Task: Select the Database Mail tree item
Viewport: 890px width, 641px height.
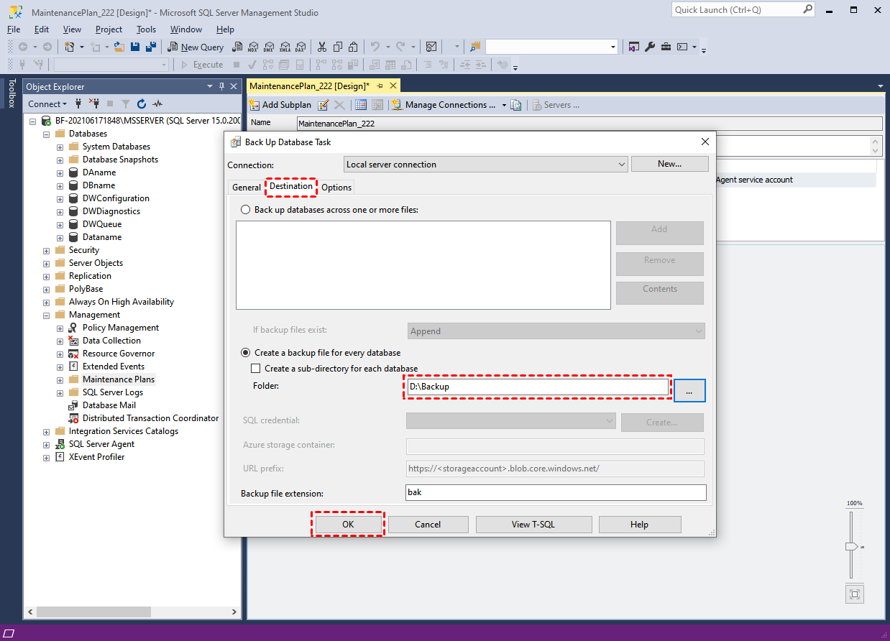Action: (109, 405)
